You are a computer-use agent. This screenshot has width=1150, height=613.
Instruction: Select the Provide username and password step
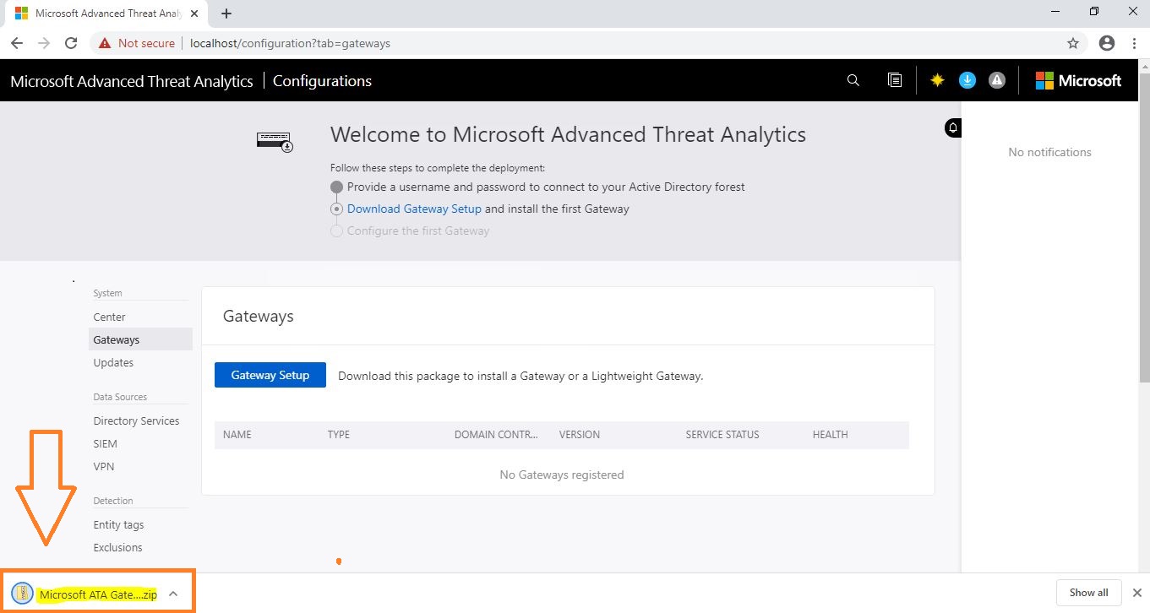(546, 187)
